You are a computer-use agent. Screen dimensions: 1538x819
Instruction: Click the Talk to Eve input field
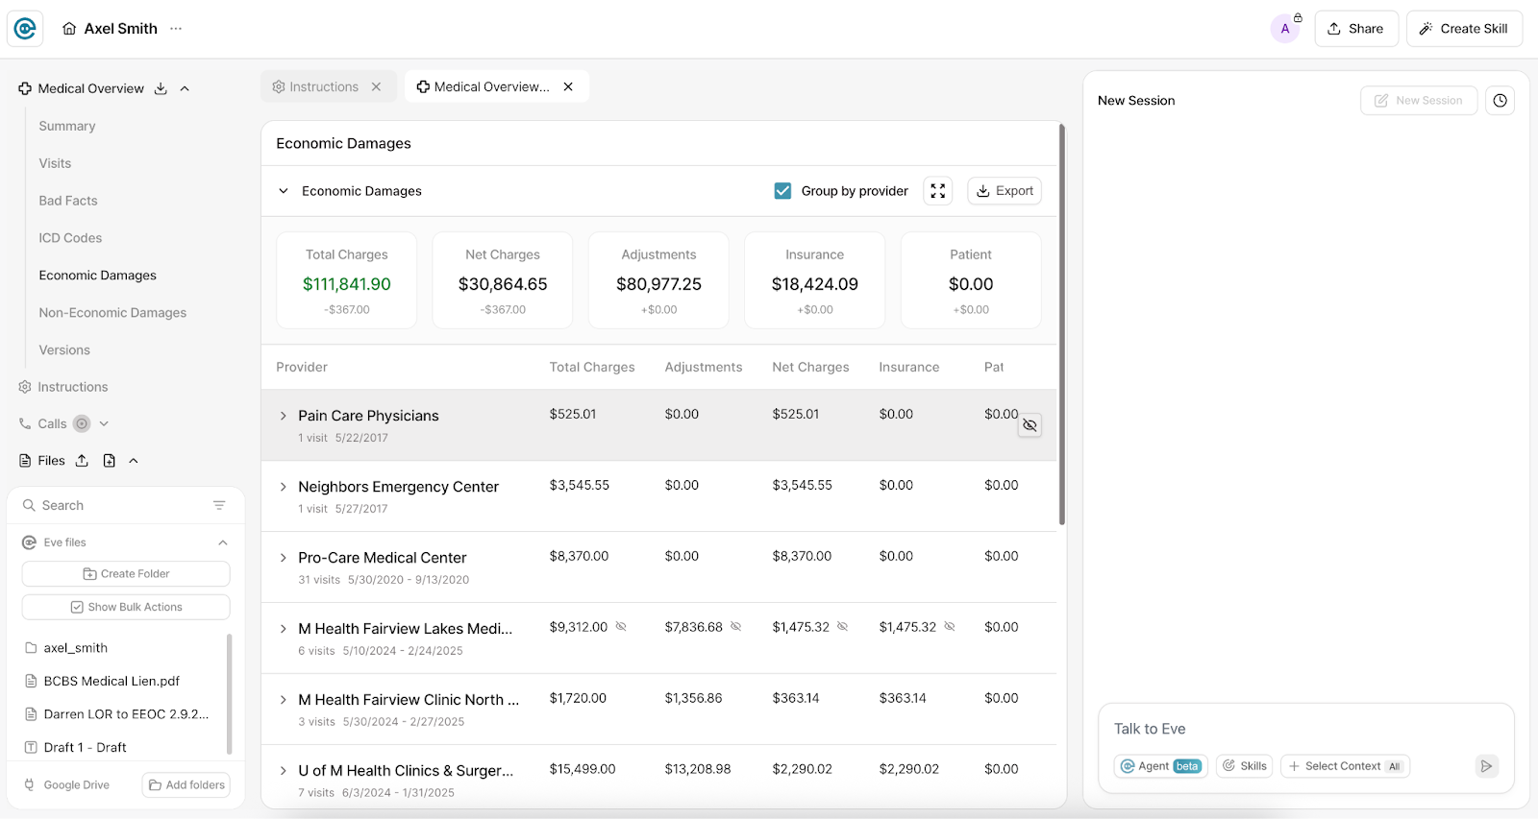1305,729
